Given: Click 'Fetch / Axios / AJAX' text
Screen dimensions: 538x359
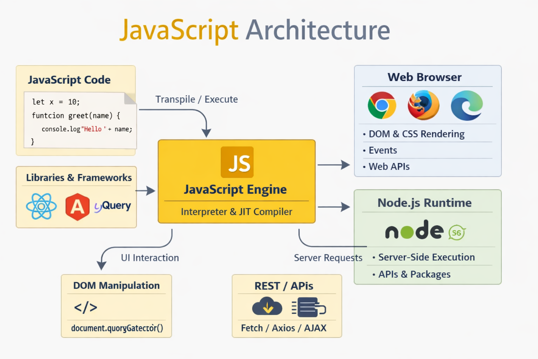Looking at the screenshot, I should [x=284, y=328].
